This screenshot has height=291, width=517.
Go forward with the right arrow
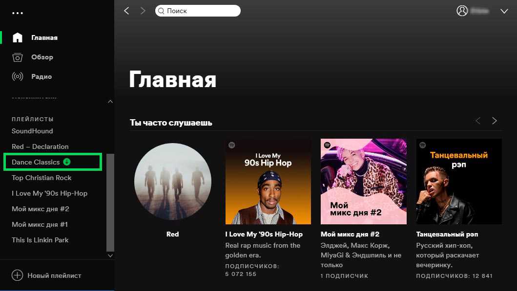click(x=143, y=11)
